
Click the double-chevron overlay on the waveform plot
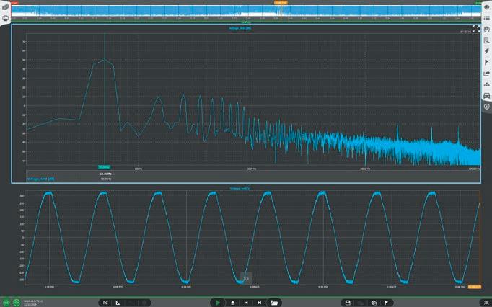click(x=246, y=278)
